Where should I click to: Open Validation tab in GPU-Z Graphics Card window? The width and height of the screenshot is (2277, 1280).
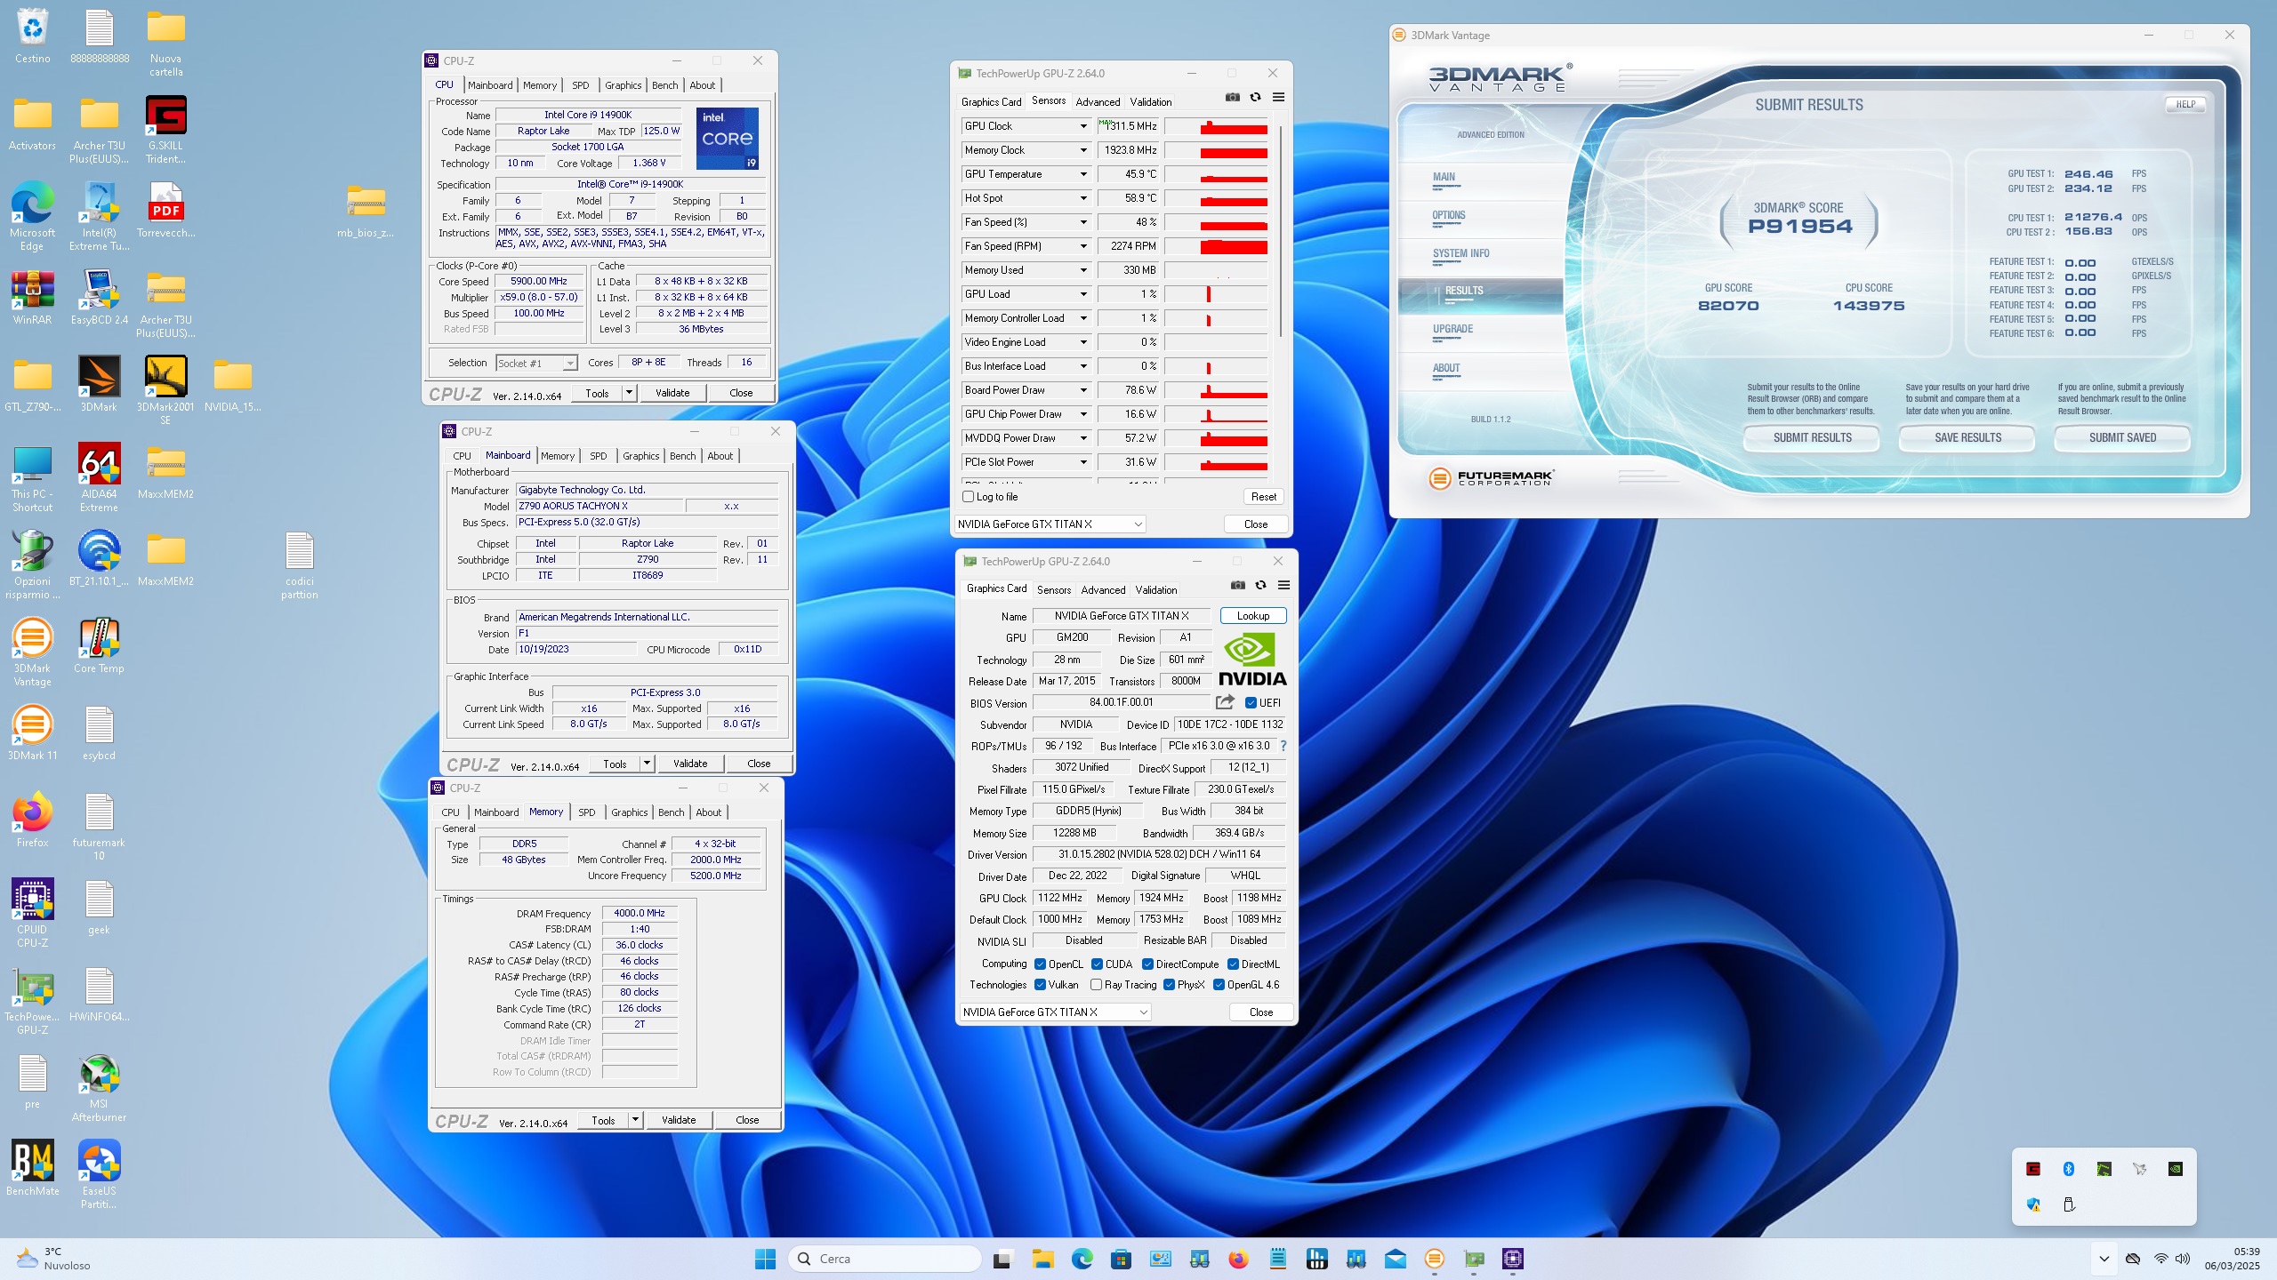(1155, 590)
